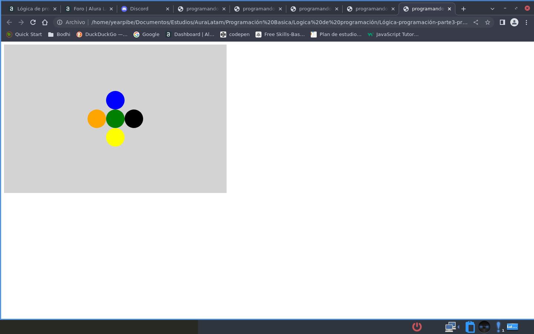This screenshot has height=334, width=534.
Task: Open Free Skills-Bas... bookmark
Action: (x=280, y=34)
